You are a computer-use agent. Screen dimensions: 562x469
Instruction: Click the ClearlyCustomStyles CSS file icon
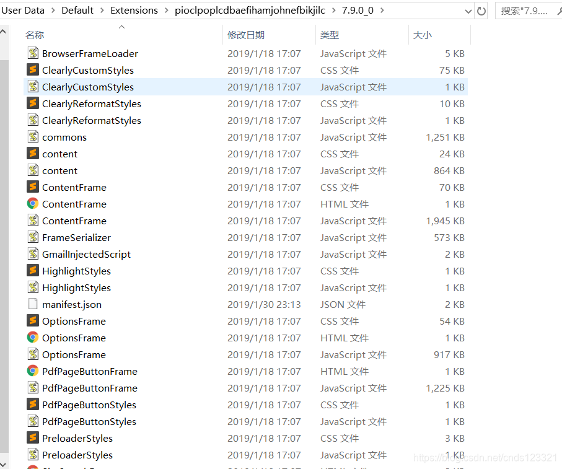point(33,70)
